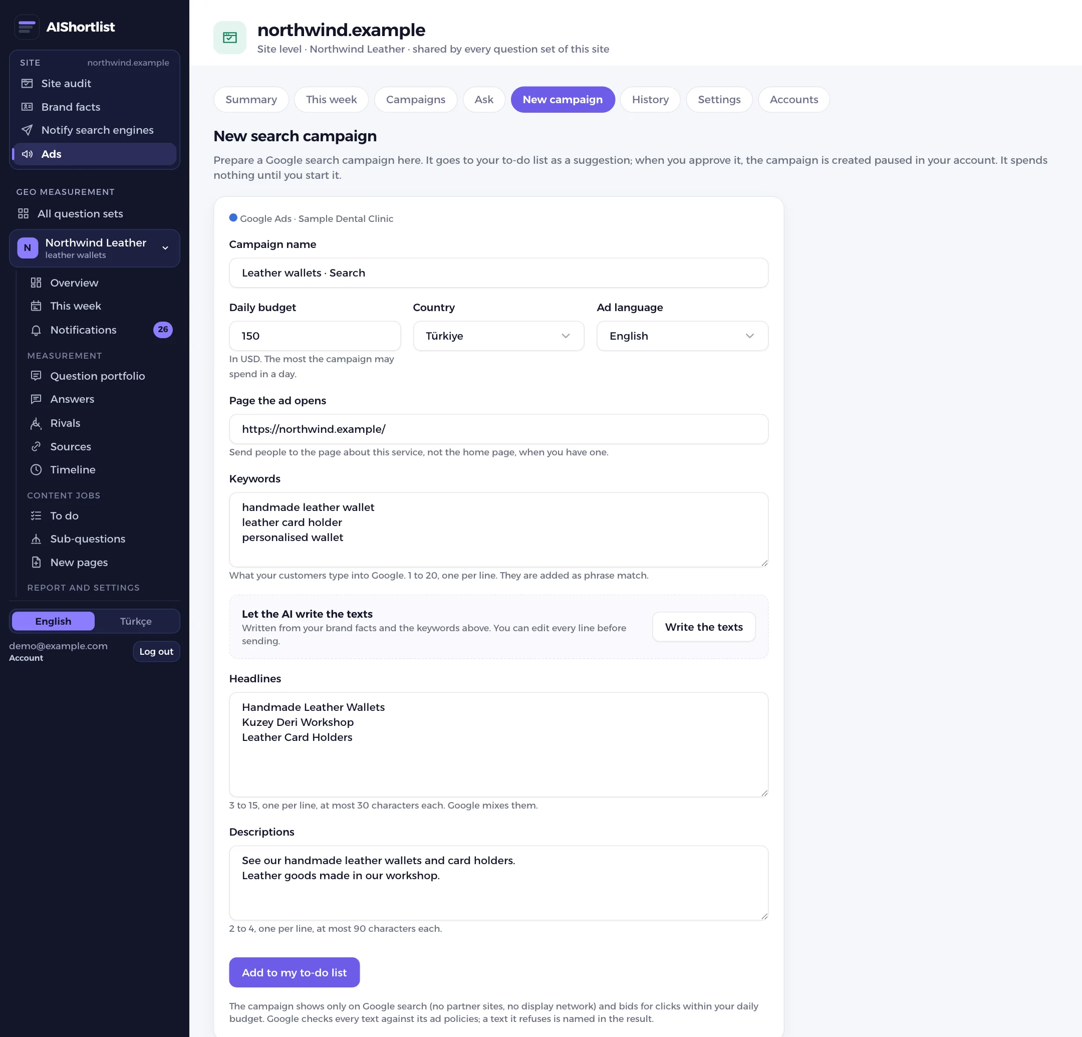This screenshot has width=1082, height=1037.
Task: Click the Sub-questions icon
Action: click(x=36, y=539)
